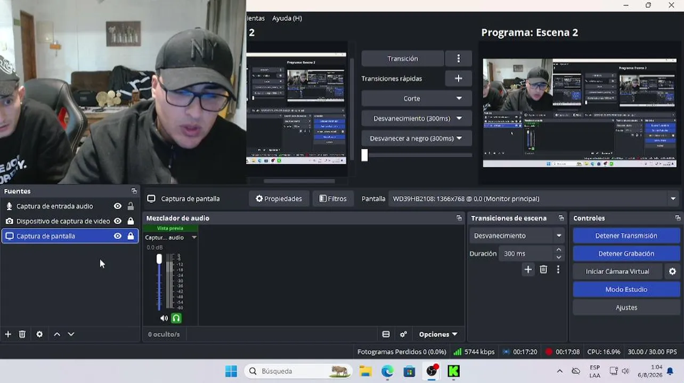
Task: Open Transición three-dot options menu
Action: tap(458, 59)
